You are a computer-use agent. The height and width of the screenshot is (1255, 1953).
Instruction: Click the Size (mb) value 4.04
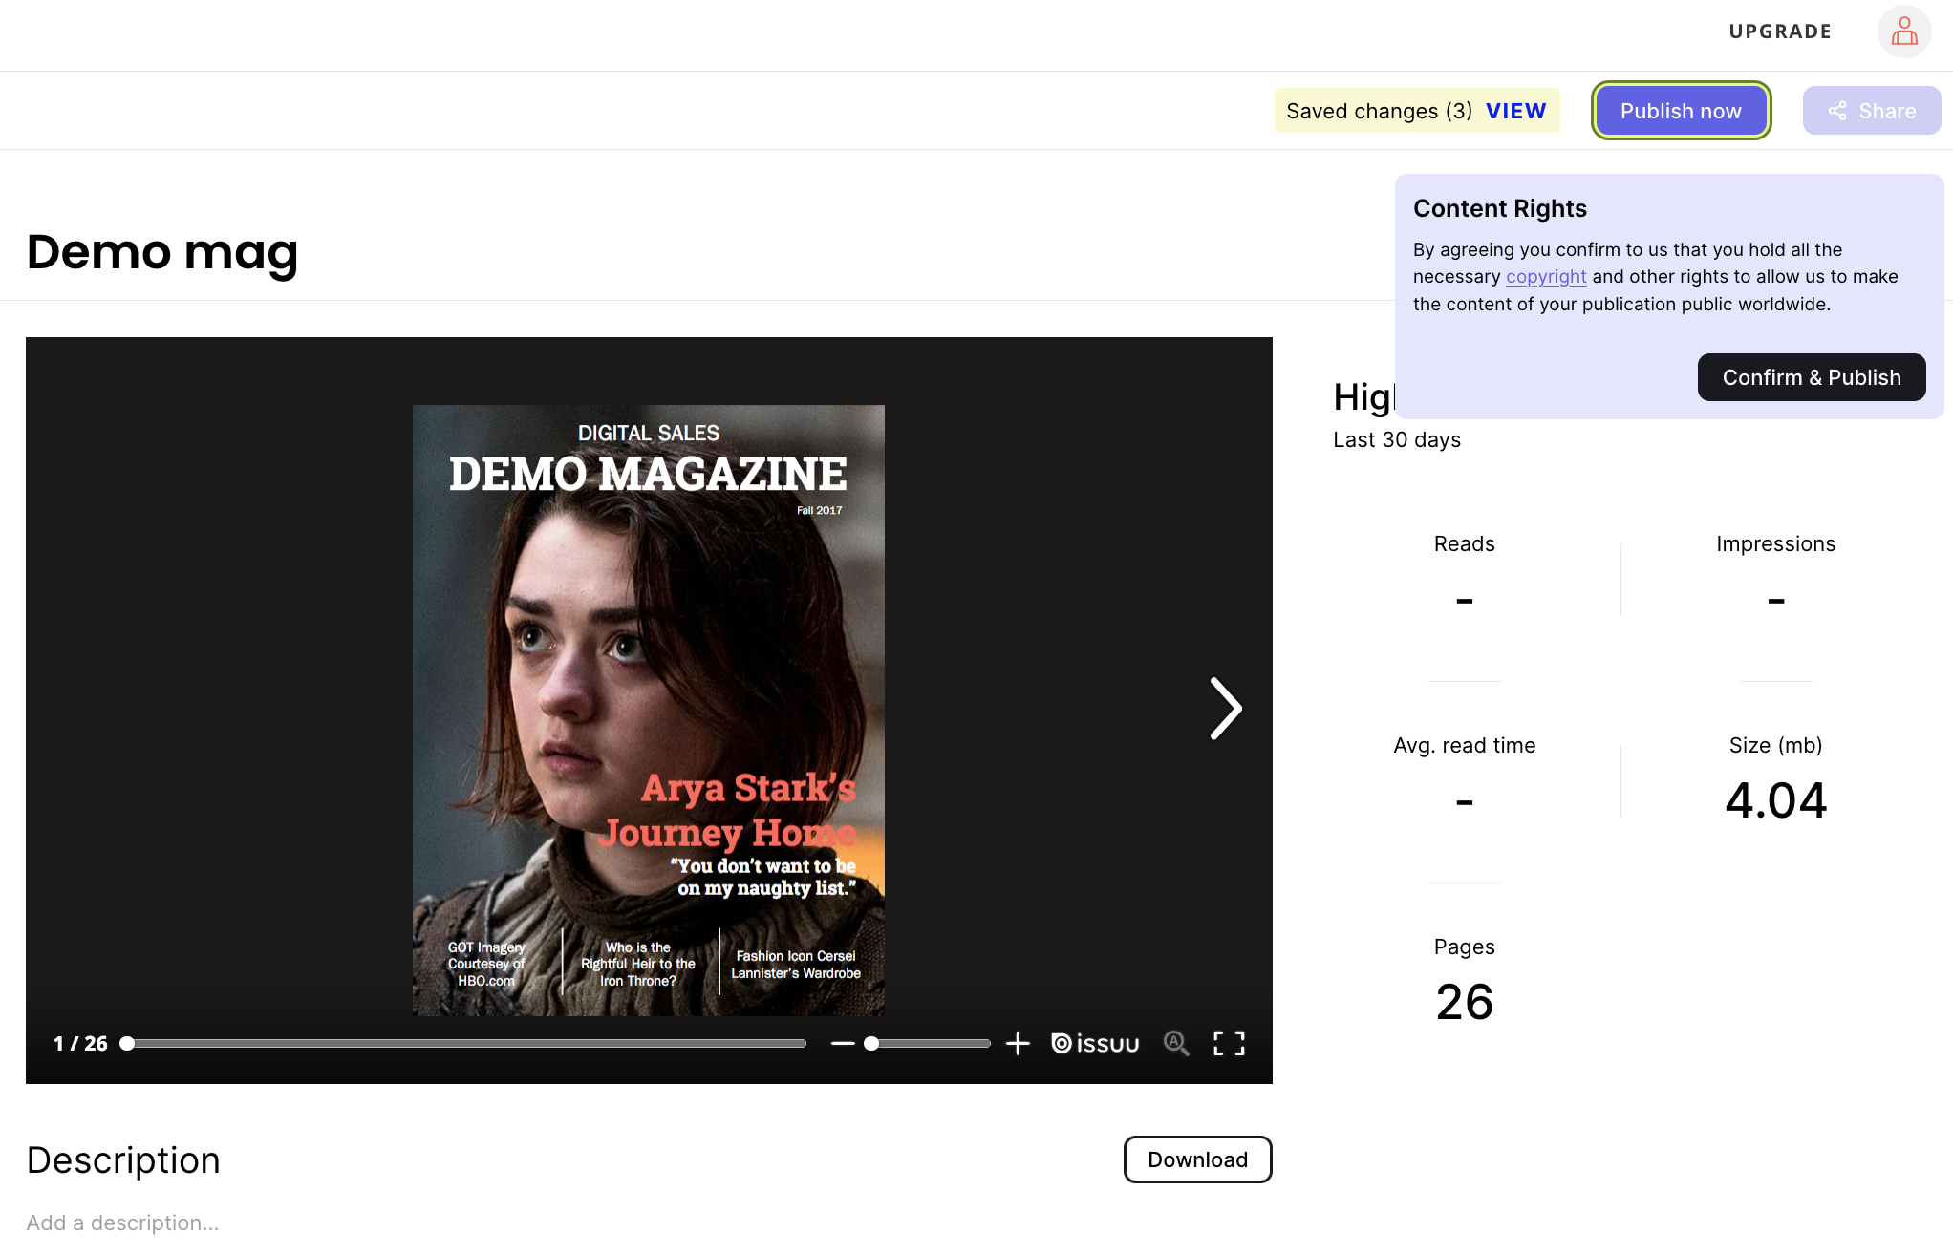(1775, 800)
